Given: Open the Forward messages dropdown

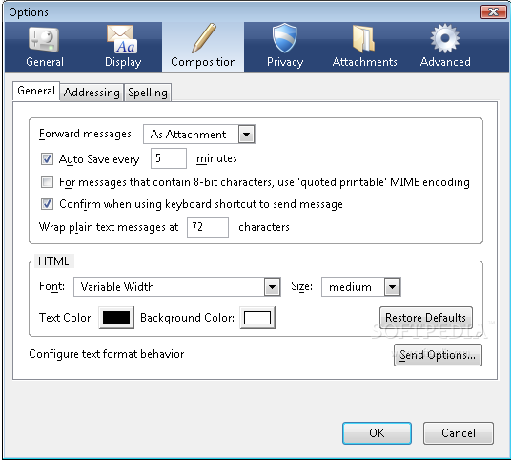Looking at the screenshot, I should (x=199, y=134).
